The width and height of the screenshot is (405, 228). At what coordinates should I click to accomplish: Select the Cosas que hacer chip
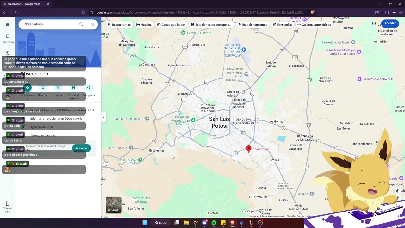tap(171, 25)
